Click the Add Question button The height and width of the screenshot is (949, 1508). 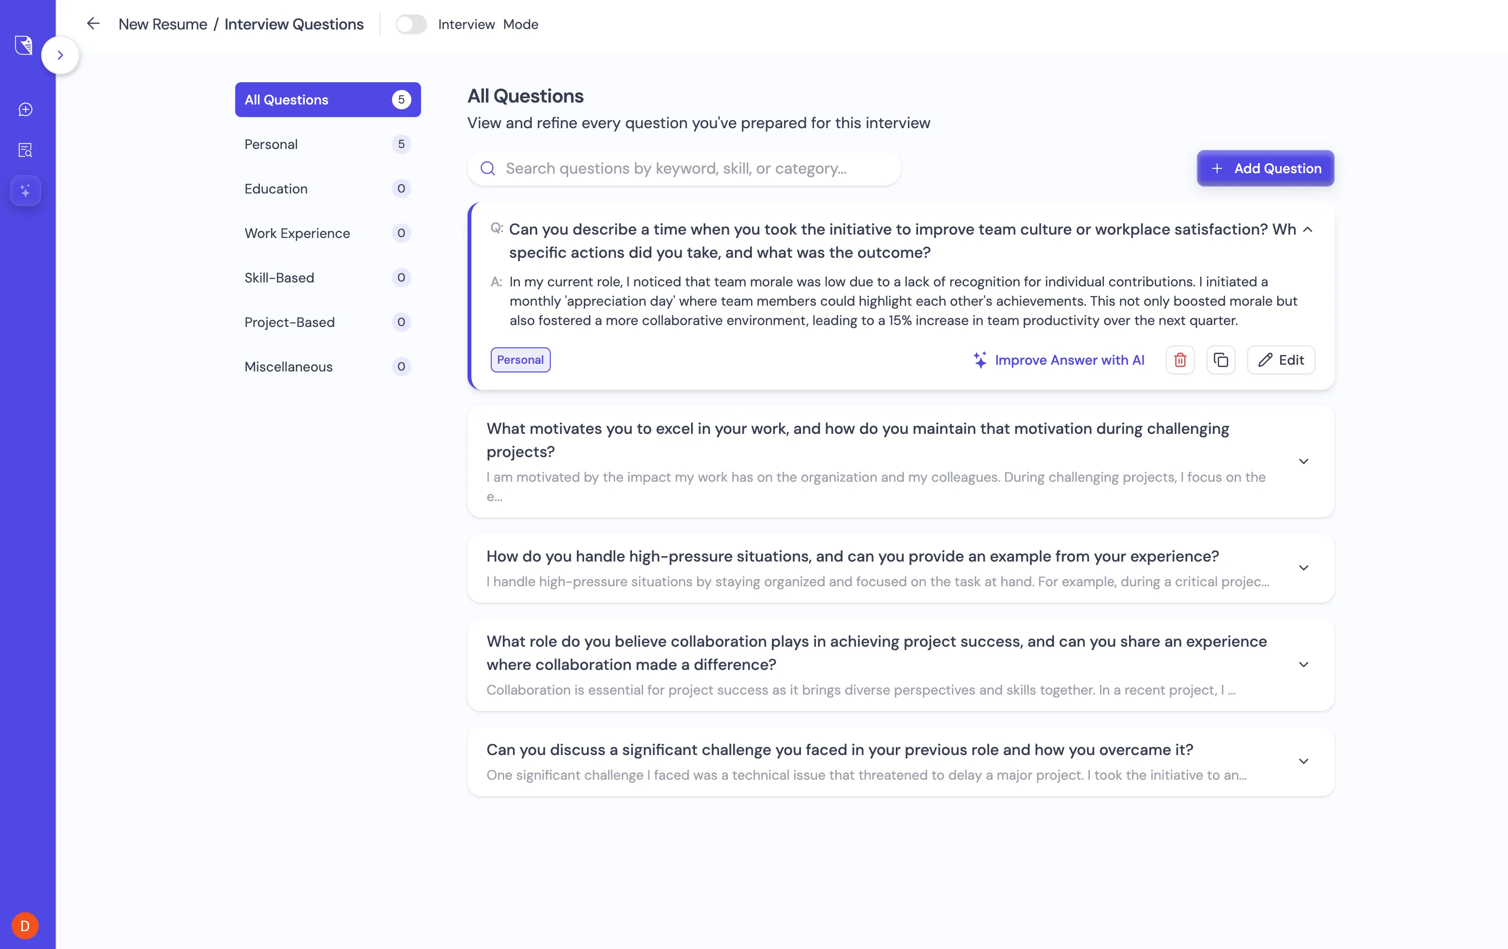click(1265, 168)
